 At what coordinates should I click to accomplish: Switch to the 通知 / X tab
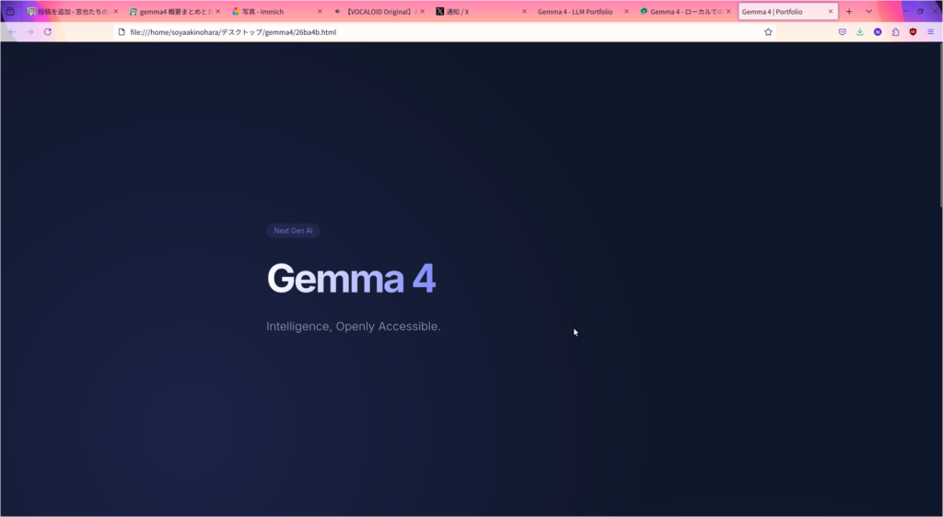pyautogui.click(x=474, y=11)
